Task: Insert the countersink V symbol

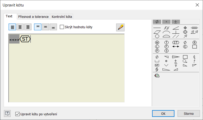Action: [x=166, y=65]
